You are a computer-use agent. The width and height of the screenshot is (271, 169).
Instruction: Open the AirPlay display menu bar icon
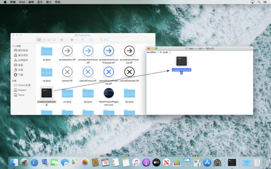pos(252,2)
